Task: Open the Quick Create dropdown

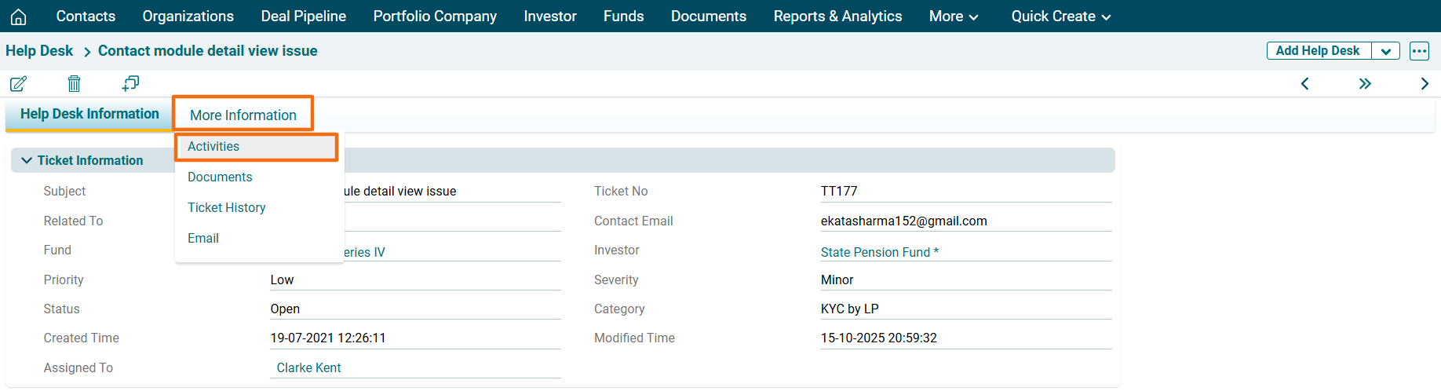Action: [x=1060, y=16]
